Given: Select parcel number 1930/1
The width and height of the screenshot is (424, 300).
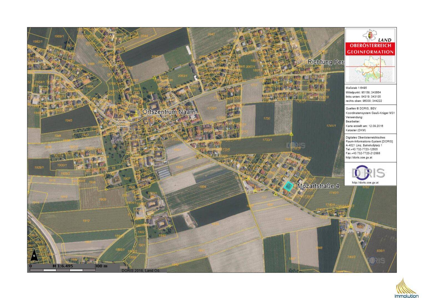Looking at the screenshot, I should pyautogui.click(x=62, y=165).
